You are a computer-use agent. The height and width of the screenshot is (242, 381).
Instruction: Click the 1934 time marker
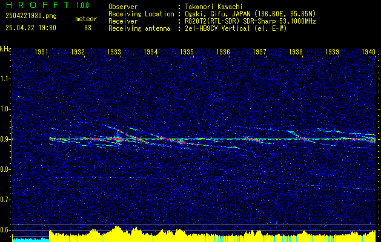pyautogui.click(x=150, y=51)
